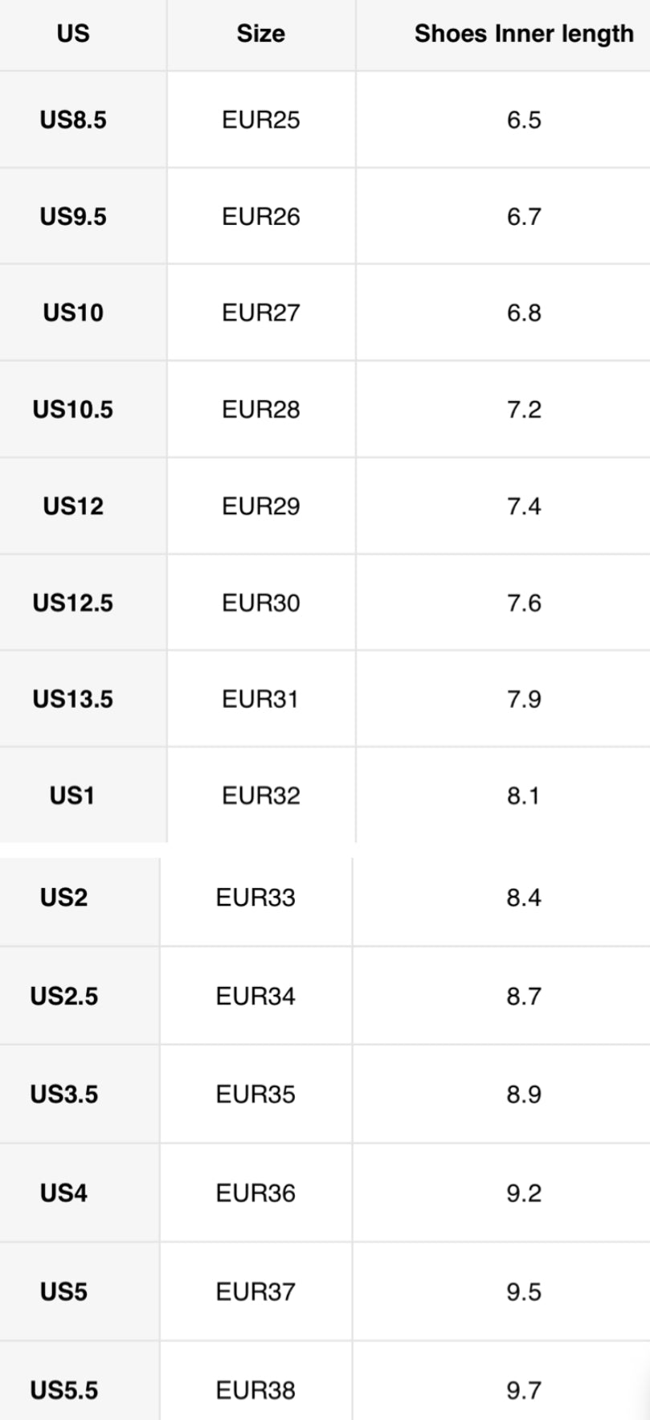Select the 9.7 inner length value
This screenshot has width=650, height=1420.
pos(524,1390)
